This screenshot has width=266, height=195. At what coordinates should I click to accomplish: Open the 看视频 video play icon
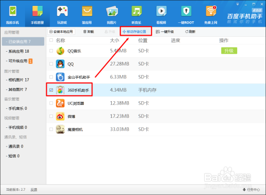[161, 11]
